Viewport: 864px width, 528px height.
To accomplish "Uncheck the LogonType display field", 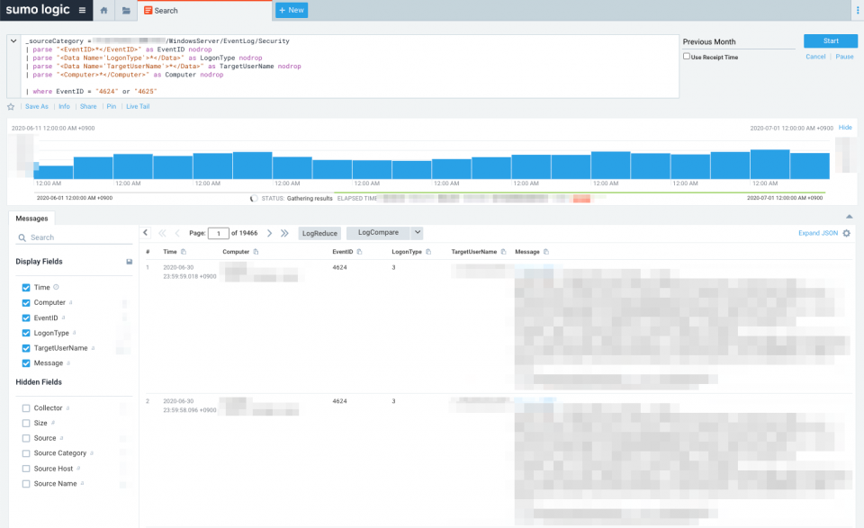I will [x=26, y=333].
